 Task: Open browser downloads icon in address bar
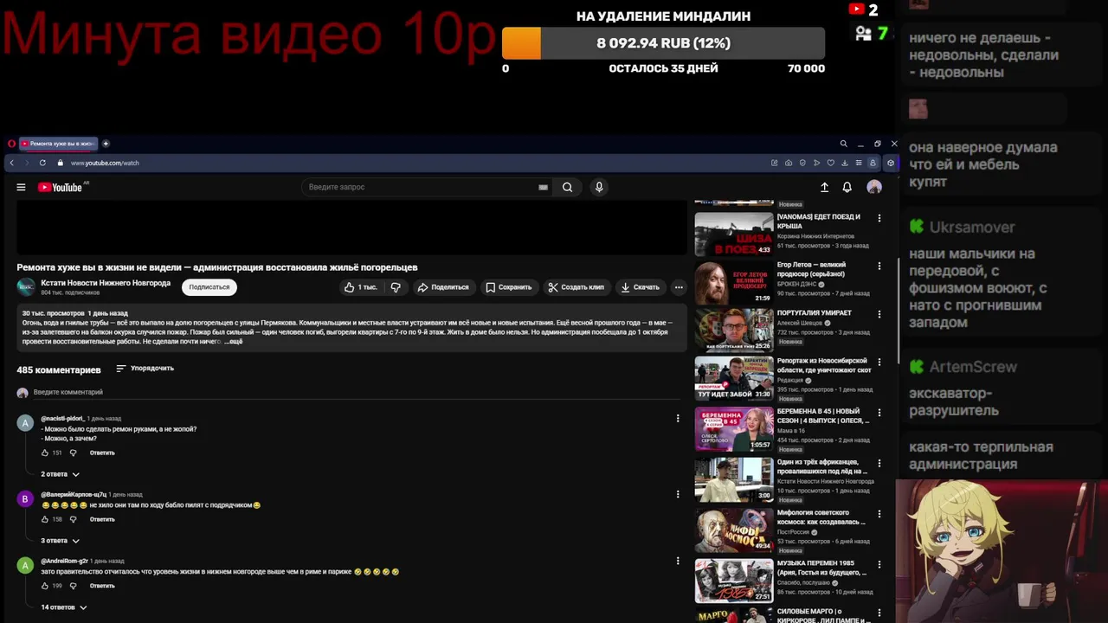[x=845, y=163]
